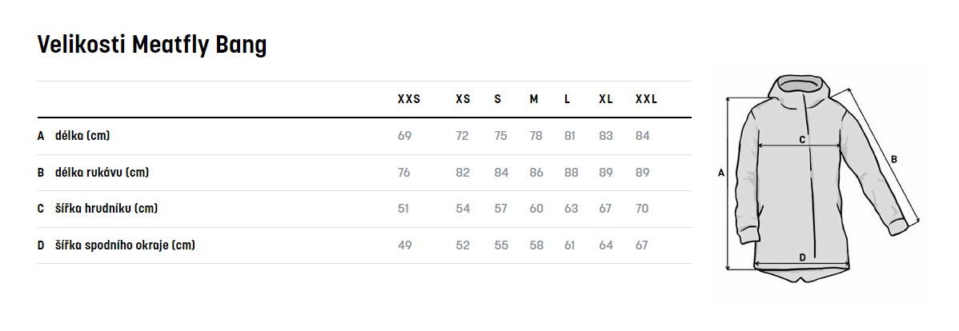Image resolution: width=959 pixels, height=331 pixels.
Task: Click the chest width C marker on diagram
Action: click(x=802, y=139)
